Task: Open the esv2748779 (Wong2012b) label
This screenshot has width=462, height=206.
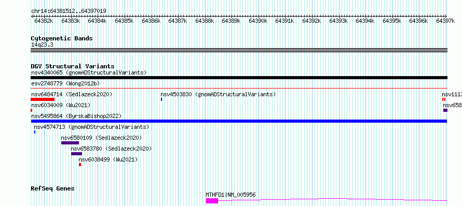Action: [65, 83]
